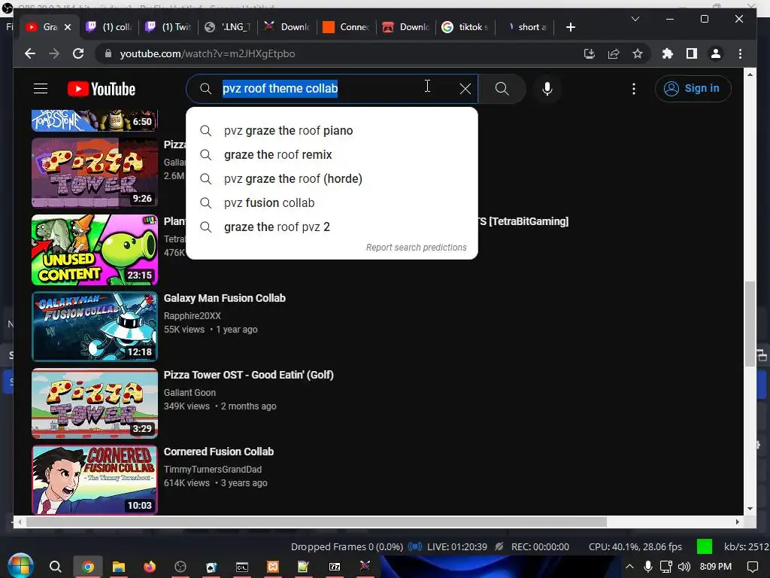Select suggestion 'graze the roof pvz 2'

tap(332, 227)
